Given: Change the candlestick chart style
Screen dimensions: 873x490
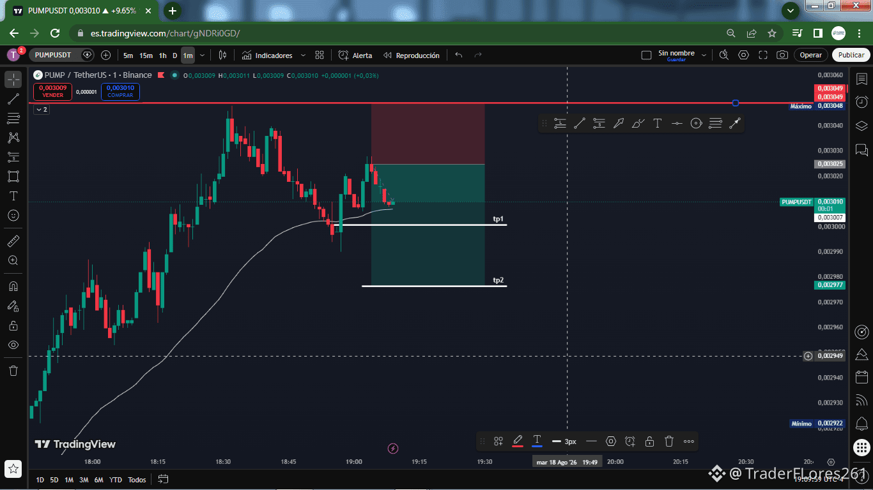Looking at the screenshot, I should pos(222,56).
